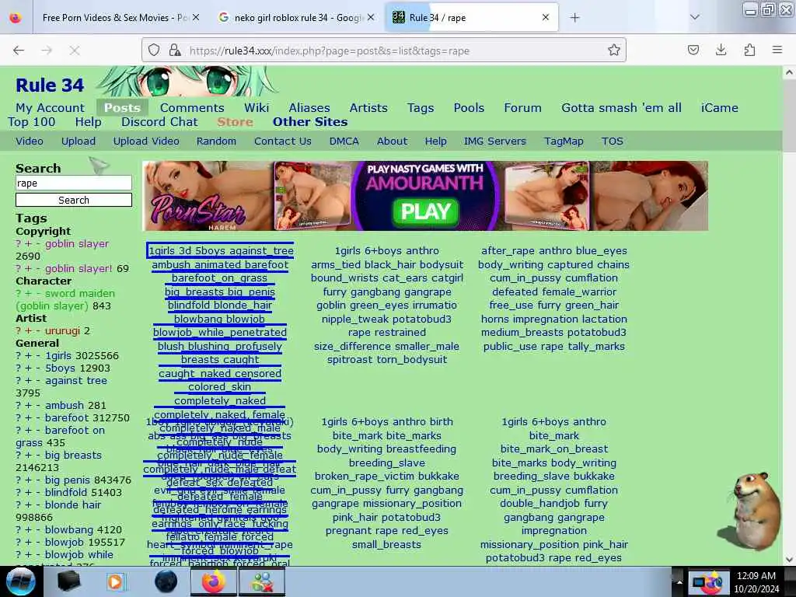Screen dimensions: 796x597
Task: Stop page loading with the X button
Action: coord(75,51)
